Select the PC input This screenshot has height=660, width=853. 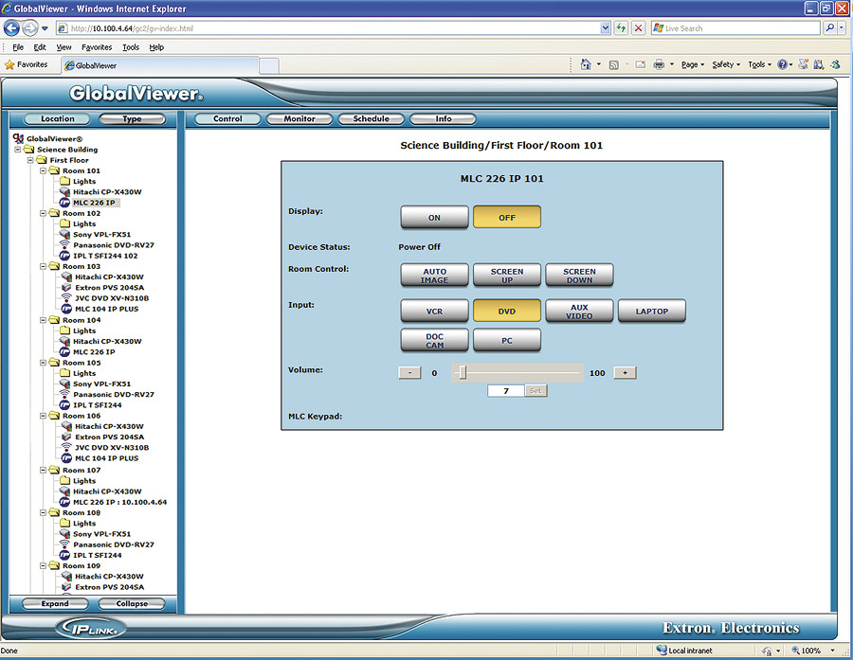click(x=506, y=340)
